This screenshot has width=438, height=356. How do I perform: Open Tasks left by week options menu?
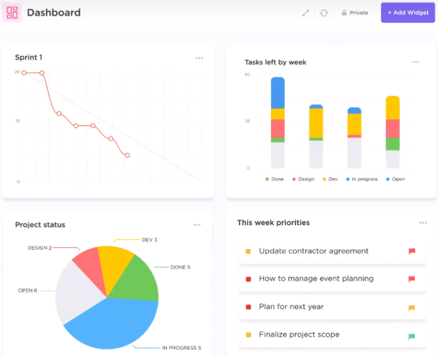pos(415,62)
